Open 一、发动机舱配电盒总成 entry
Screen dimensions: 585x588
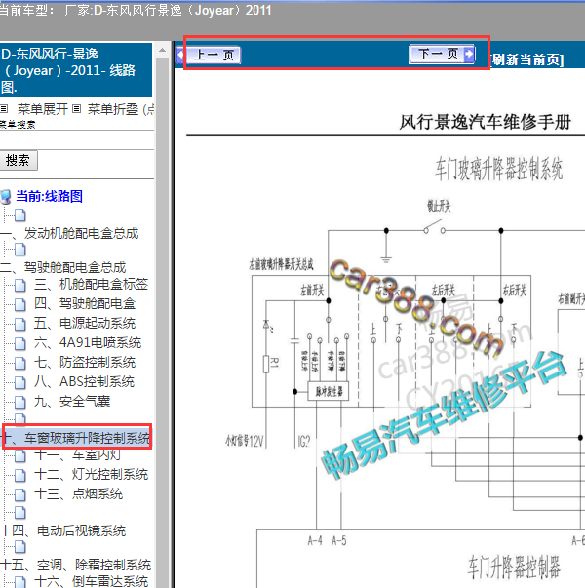pyautogui.click(x=70, y=233)
